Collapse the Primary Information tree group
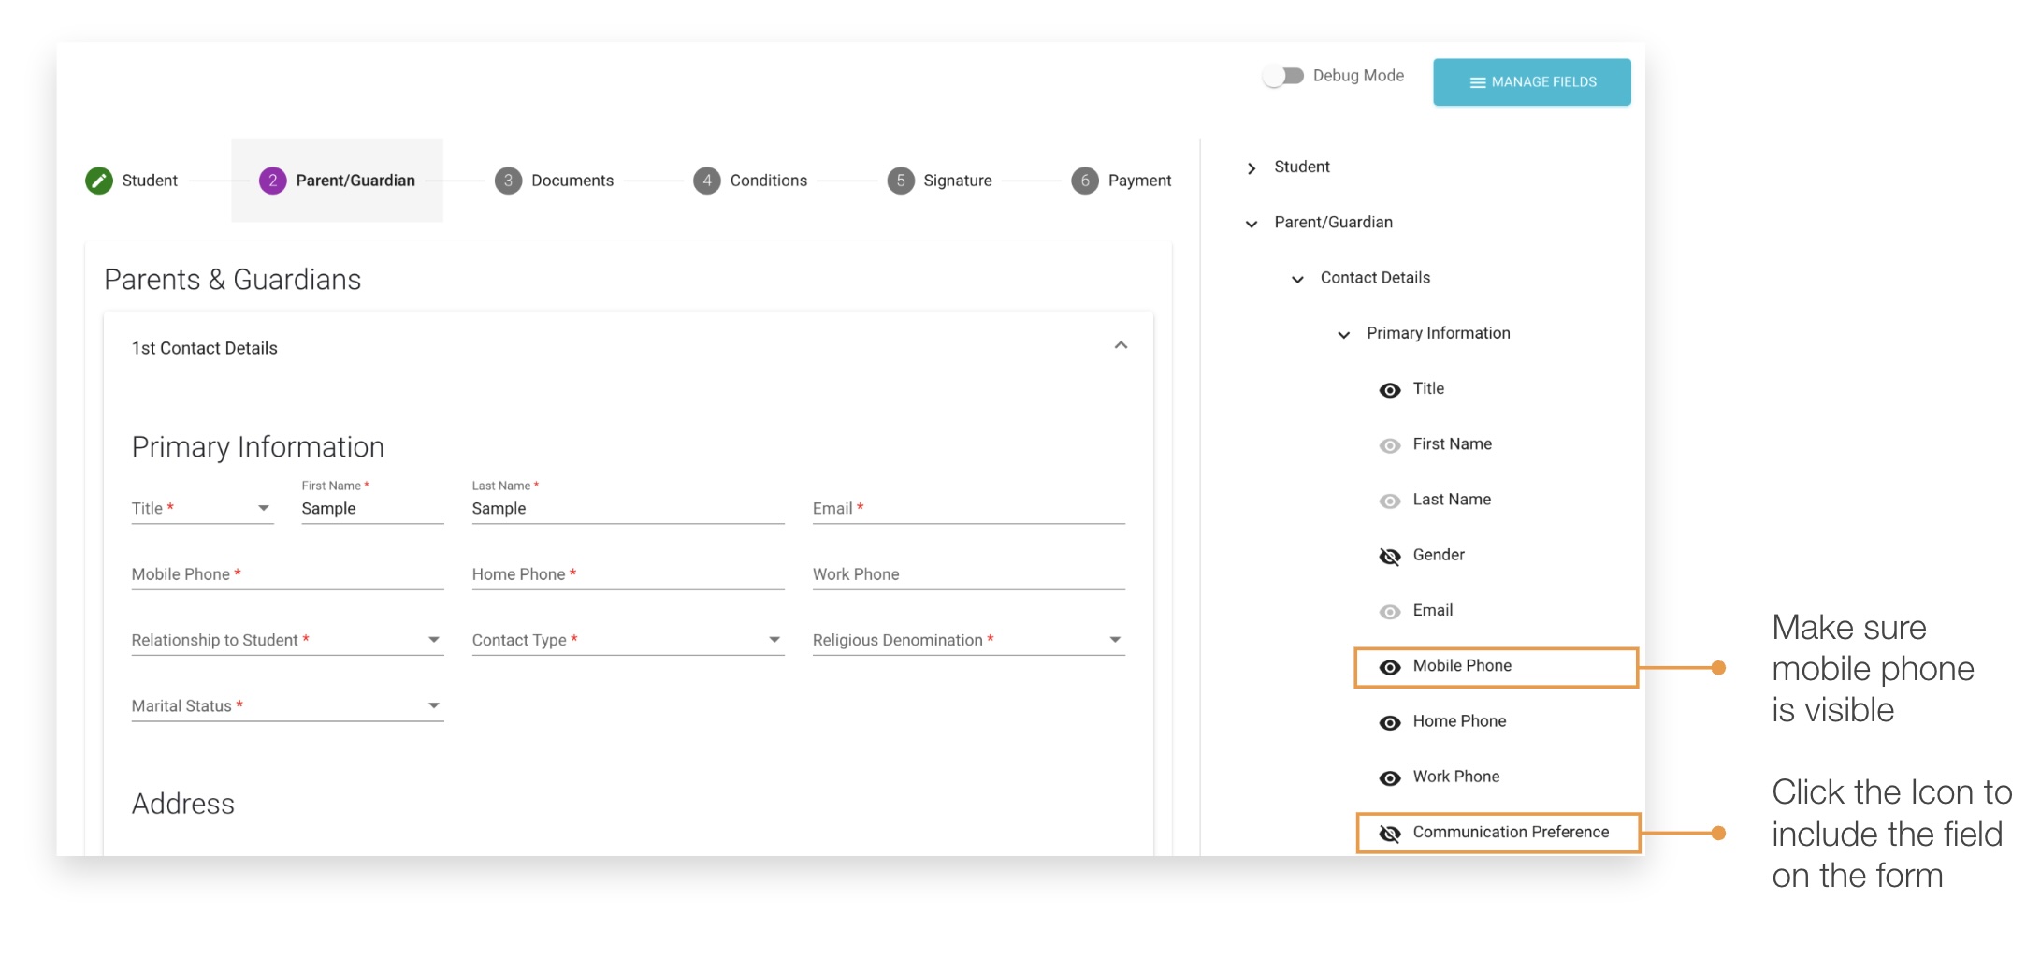 pos(1344,334)
